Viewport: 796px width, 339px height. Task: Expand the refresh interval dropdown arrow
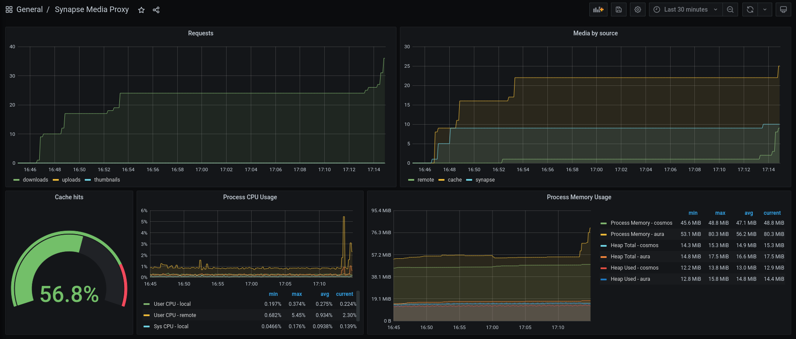tap(765, 9)
